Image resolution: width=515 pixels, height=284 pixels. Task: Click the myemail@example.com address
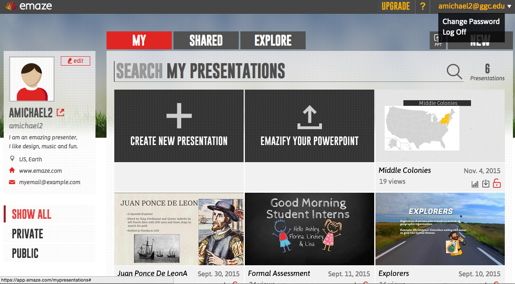click(50, 182)
